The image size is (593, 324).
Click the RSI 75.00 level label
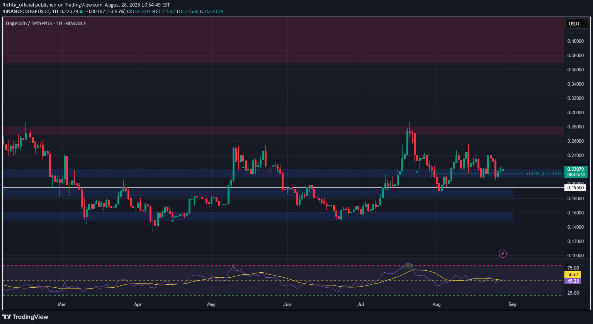573,268
